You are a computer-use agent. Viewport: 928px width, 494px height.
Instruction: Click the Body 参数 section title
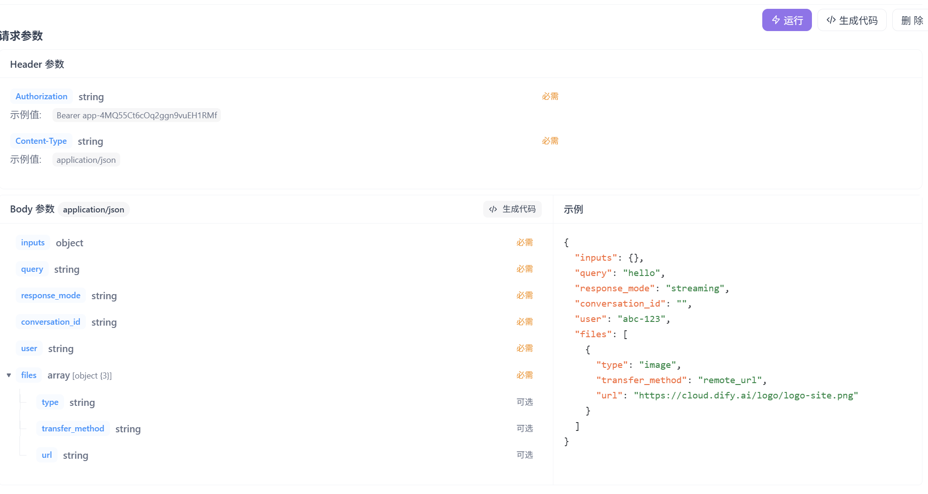32,209
